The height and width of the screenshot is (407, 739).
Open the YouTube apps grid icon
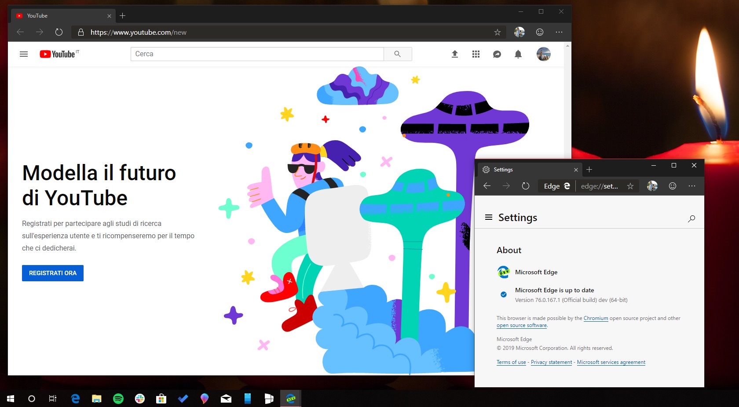pos(476,54)
